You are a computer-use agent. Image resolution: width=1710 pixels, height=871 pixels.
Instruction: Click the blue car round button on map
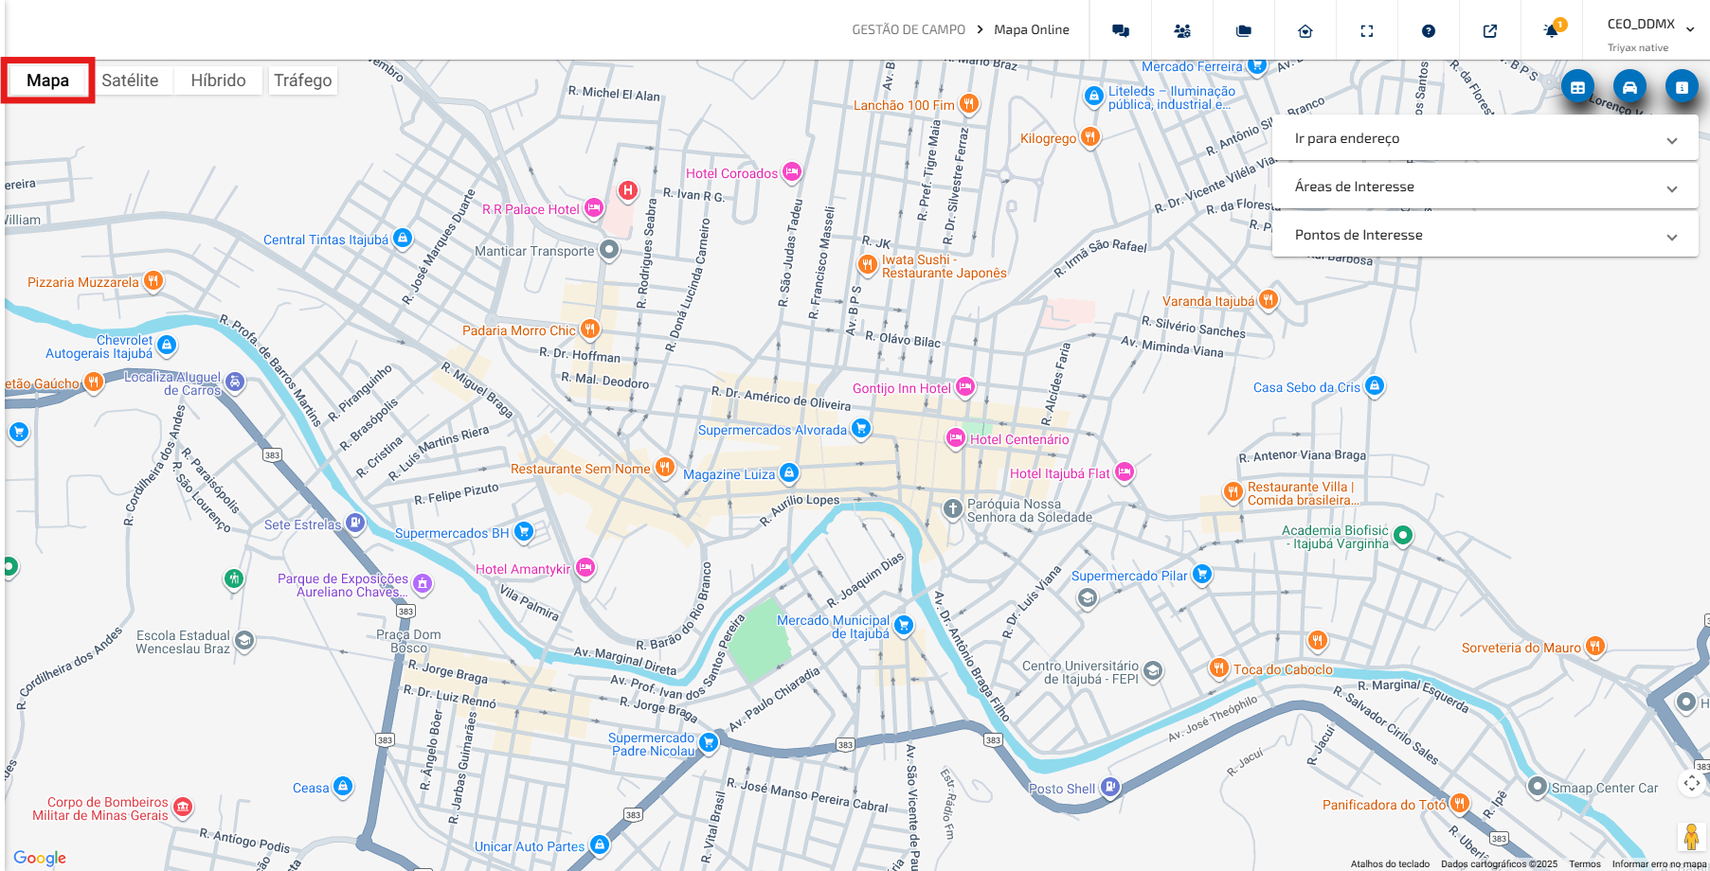1629,87
